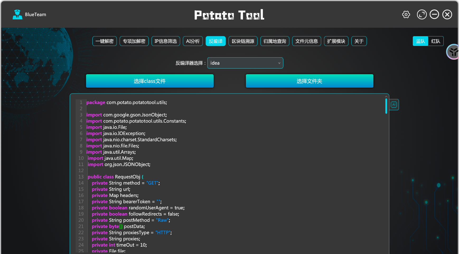Open settings via the gear icon
This screenshot has height=254, width=459.
coord(406,15)
